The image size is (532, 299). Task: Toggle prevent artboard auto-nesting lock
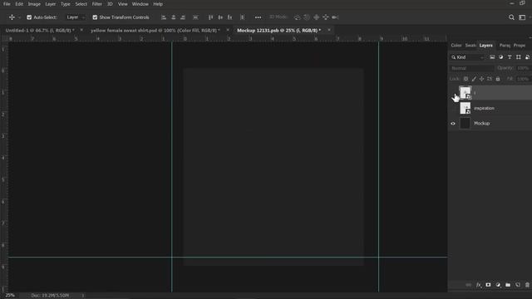coord(490,79)
